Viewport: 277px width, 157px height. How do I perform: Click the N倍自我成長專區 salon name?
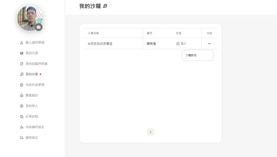(x=100, y=44)
